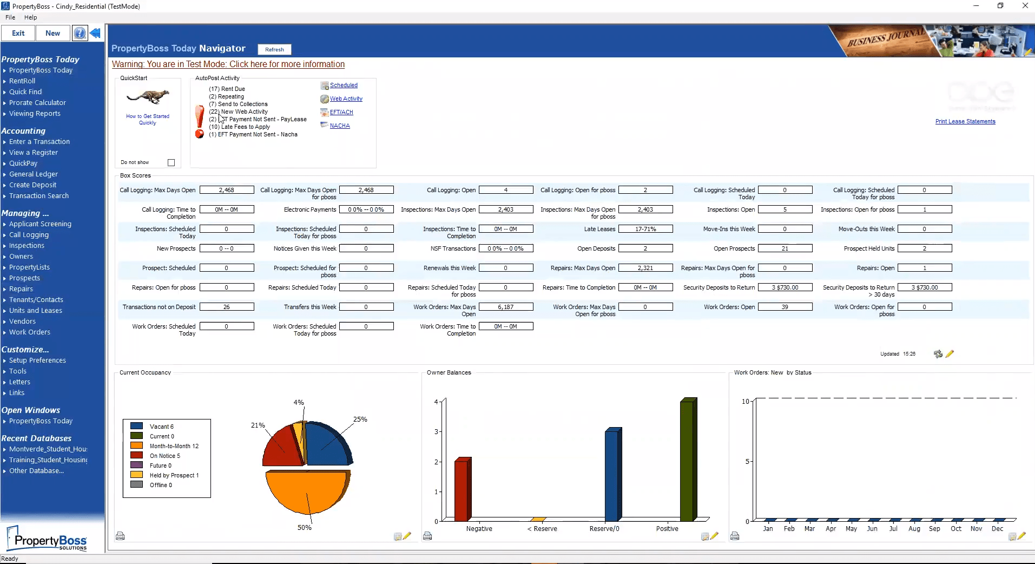Open Tenants/Contacts in the sidebar
Viewport: 1035px width, 564px height.
[x=36, y=300]
